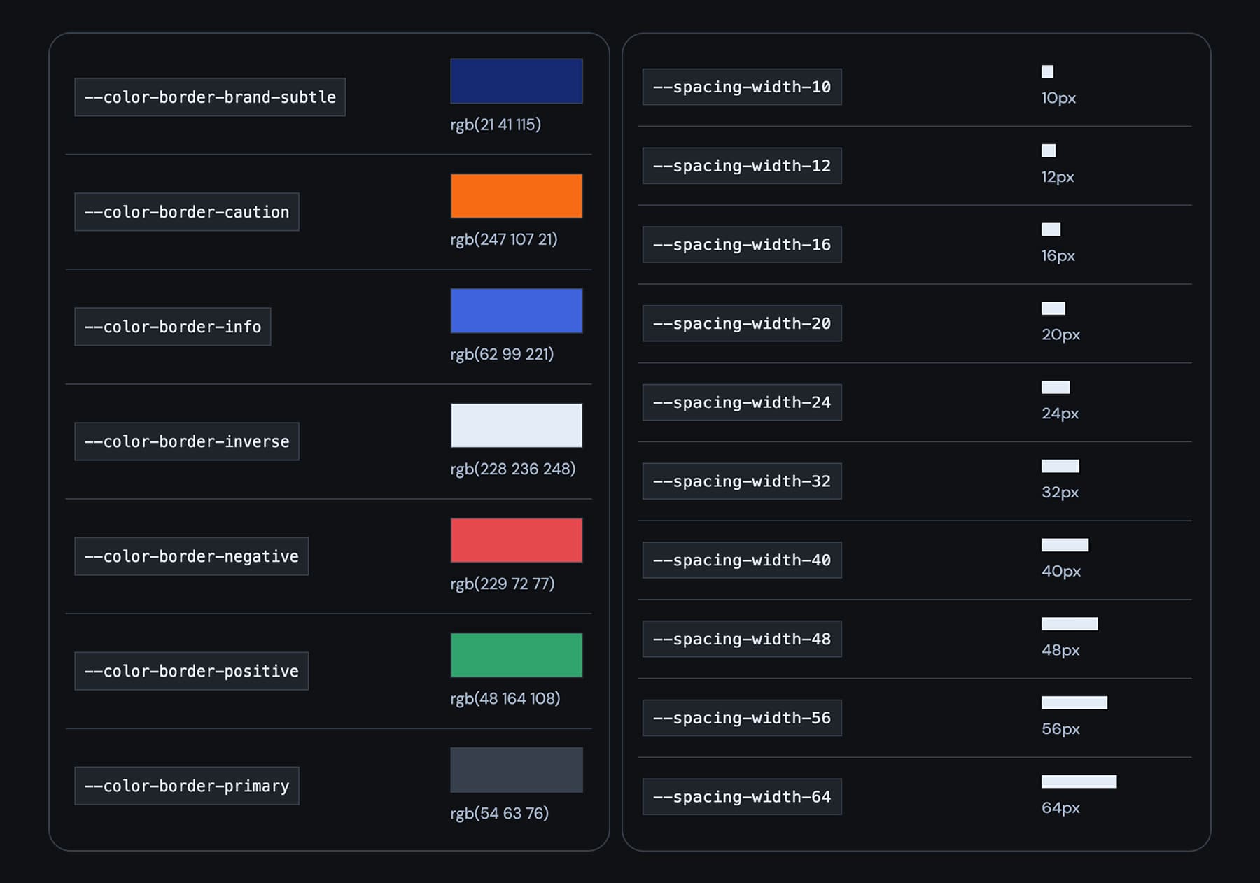Screen dimensions: 1260x883
Task: Select the --spacing-width-24 token name
Action: (742, 402)
